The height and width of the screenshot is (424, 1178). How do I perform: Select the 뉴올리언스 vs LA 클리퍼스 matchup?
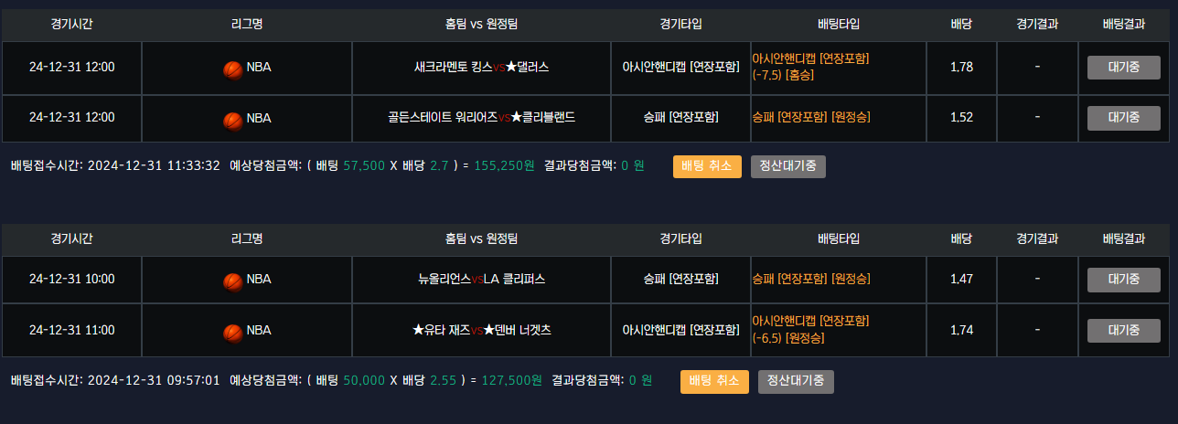481,280
